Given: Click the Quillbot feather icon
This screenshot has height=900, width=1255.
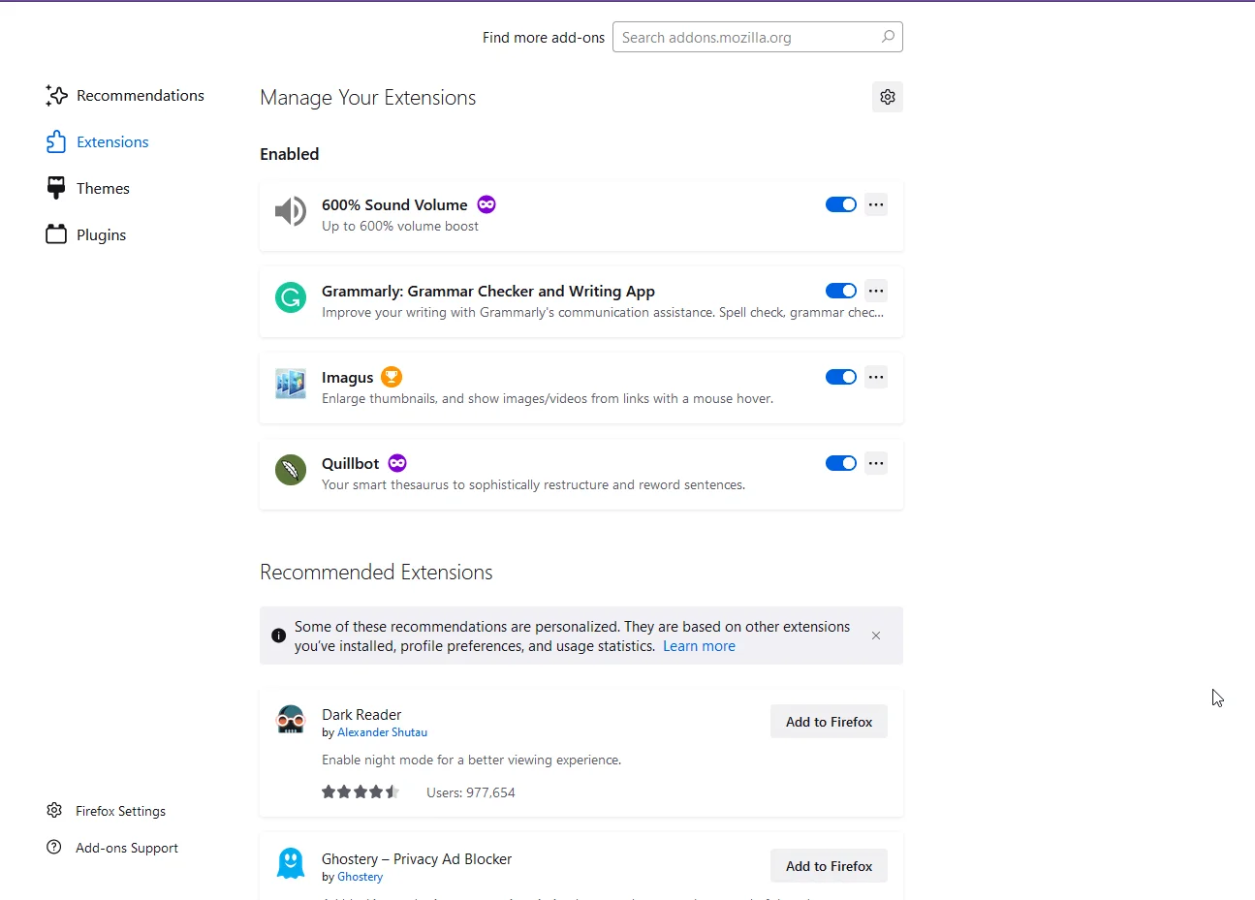Looking at the screenshot, I should (291, 470).
